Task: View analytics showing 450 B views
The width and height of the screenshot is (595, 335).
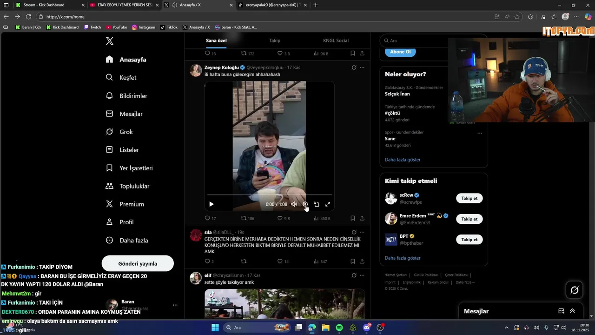Action: [322, 218]
